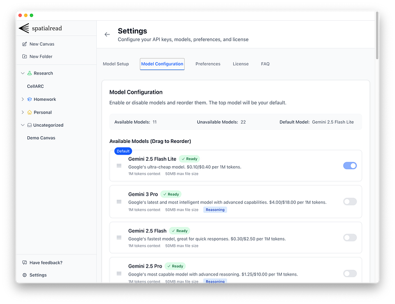Click the Gemini 2.5 Pro model name
The height and width of the screenshot is (304, 395).
145,266
